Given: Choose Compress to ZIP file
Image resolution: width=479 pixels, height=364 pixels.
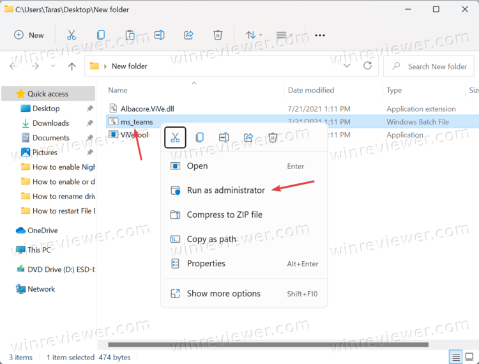Looking at the screenshot, I should tap(244, 215).
